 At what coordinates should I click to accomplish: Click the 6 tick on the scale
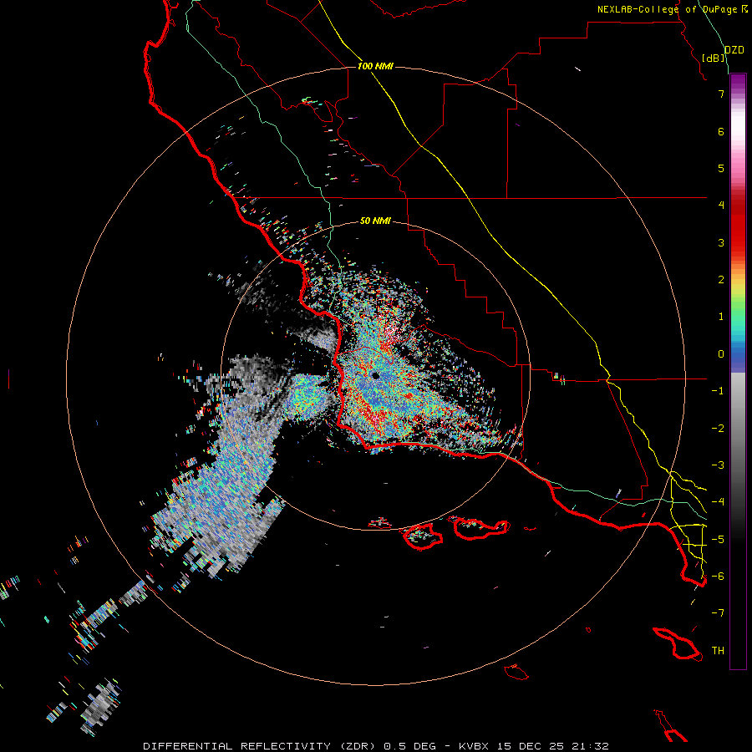pyautogui.click(x=721, y=131)
